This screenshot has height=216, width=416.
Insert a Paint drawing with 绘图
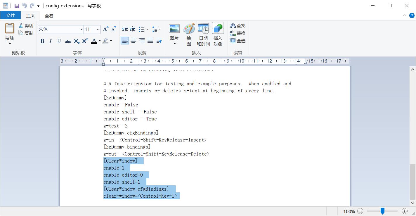click(x=189, y=34)
